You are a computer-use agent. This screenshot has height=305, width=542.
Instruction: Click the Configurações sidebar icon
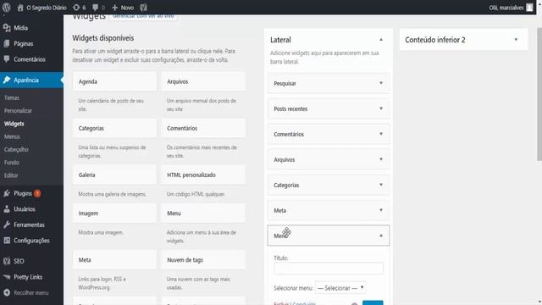[x=7, y=241]
